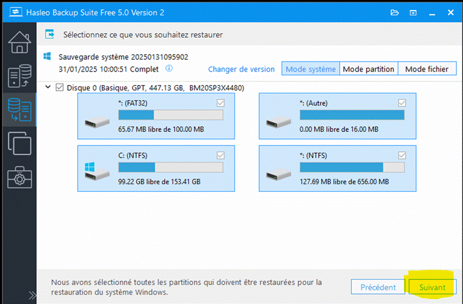Click the backup info icon next to Complet
This screenshot has width=463, height=304.
pyautogui.click(x=169, y=69)
